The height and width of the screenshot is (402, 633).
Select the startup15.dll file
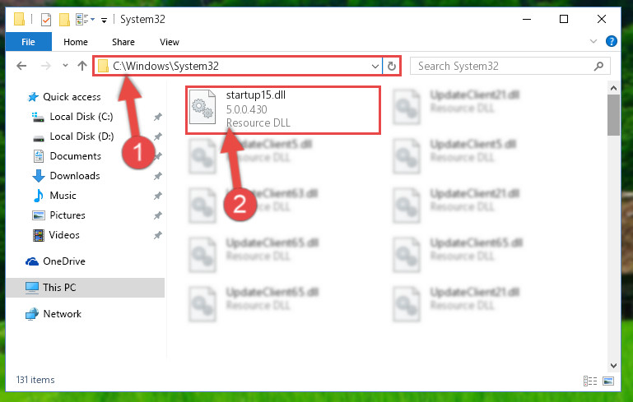coord(283,109)
